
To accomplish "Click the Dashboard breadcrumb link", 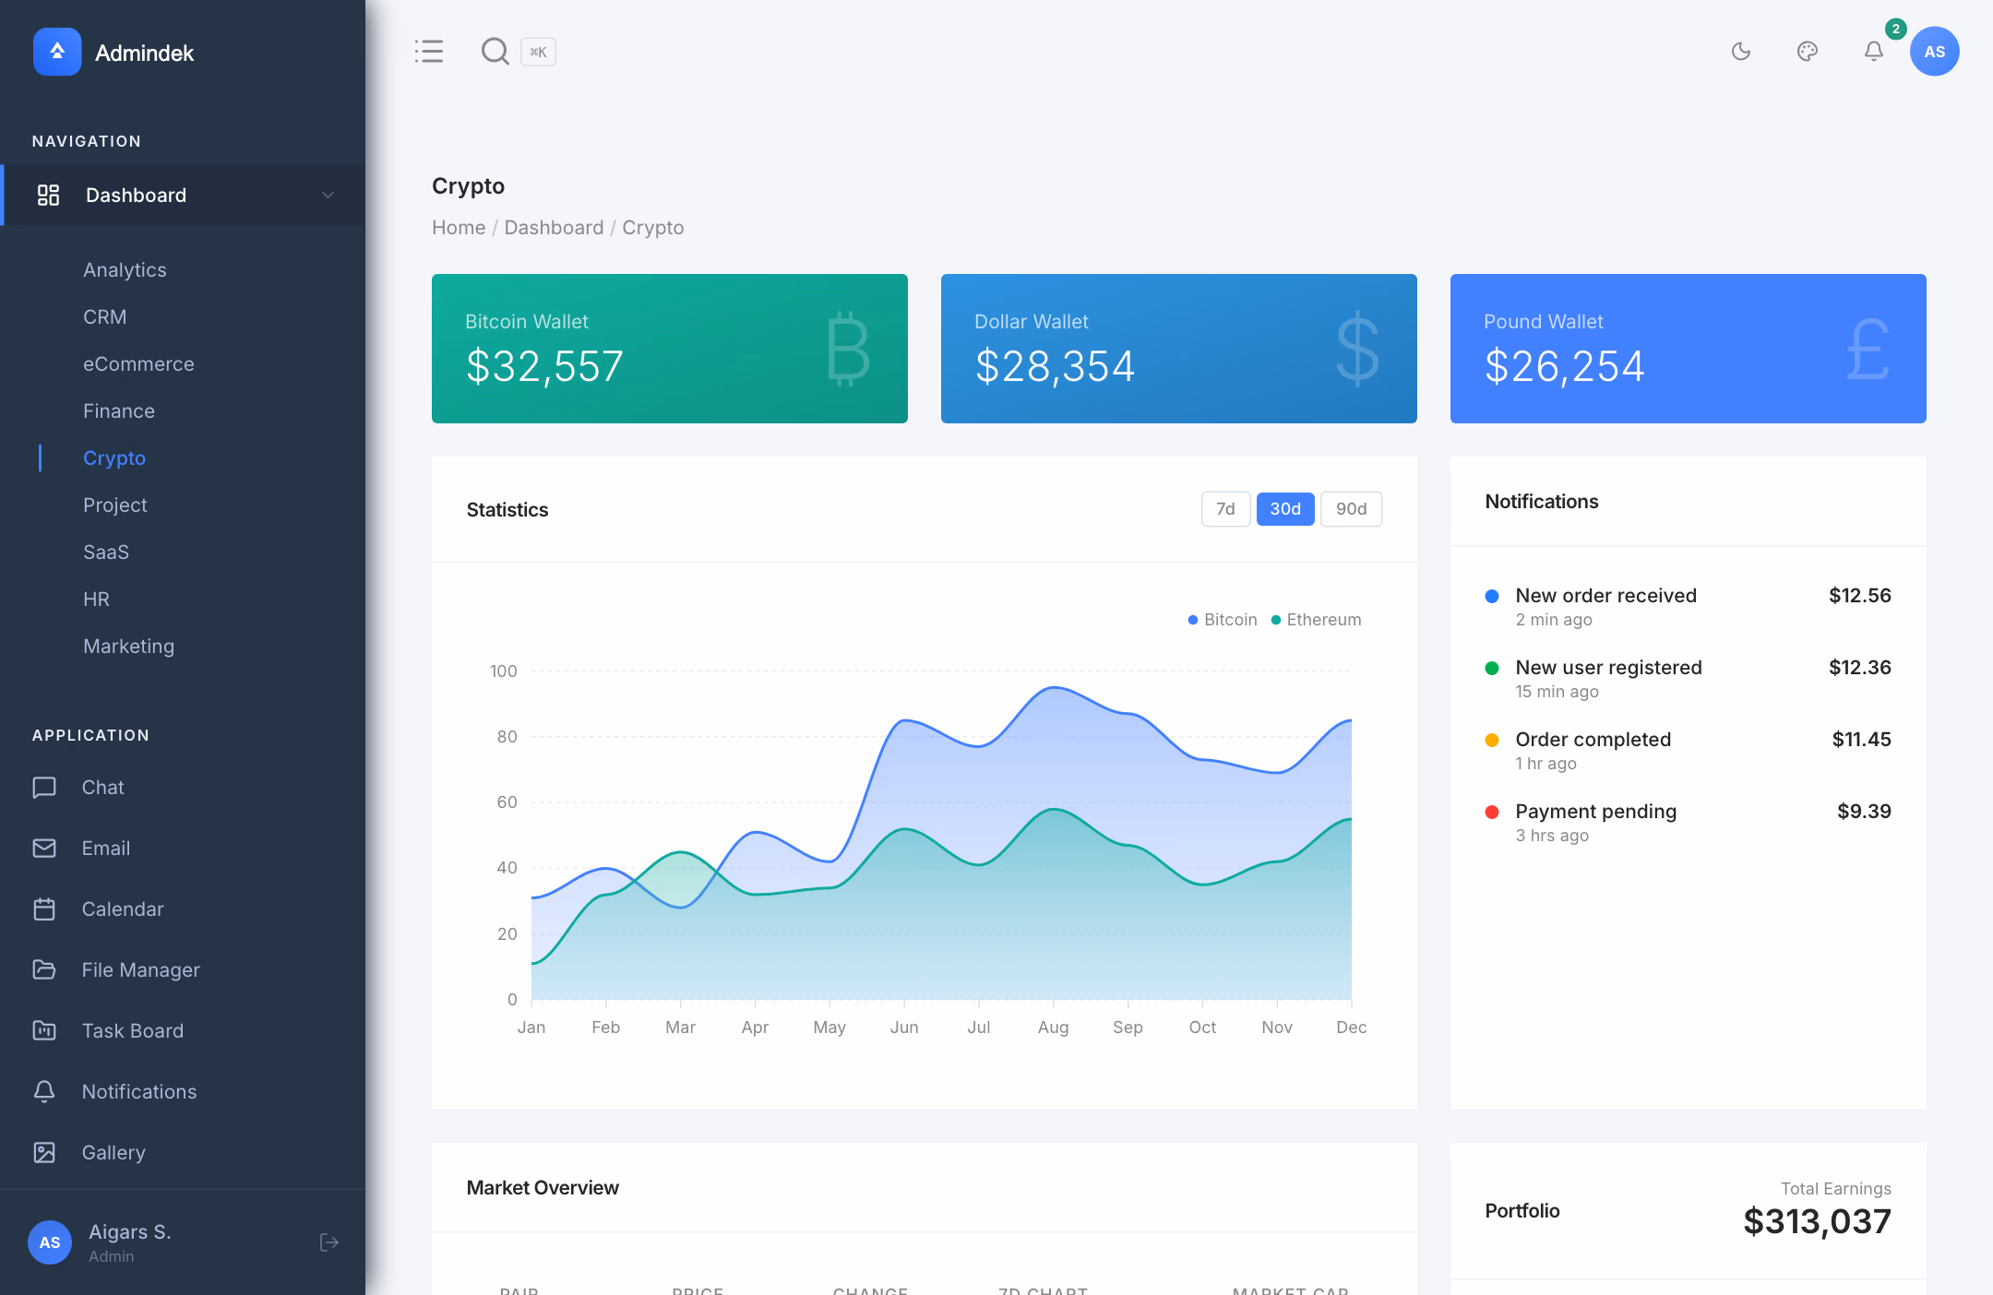I will point(554,227).
